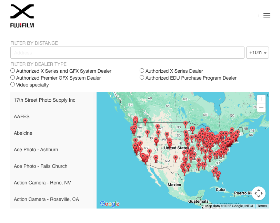Open the +10m distance dropdown
The image size is (280, 223).
coord(258,52)
